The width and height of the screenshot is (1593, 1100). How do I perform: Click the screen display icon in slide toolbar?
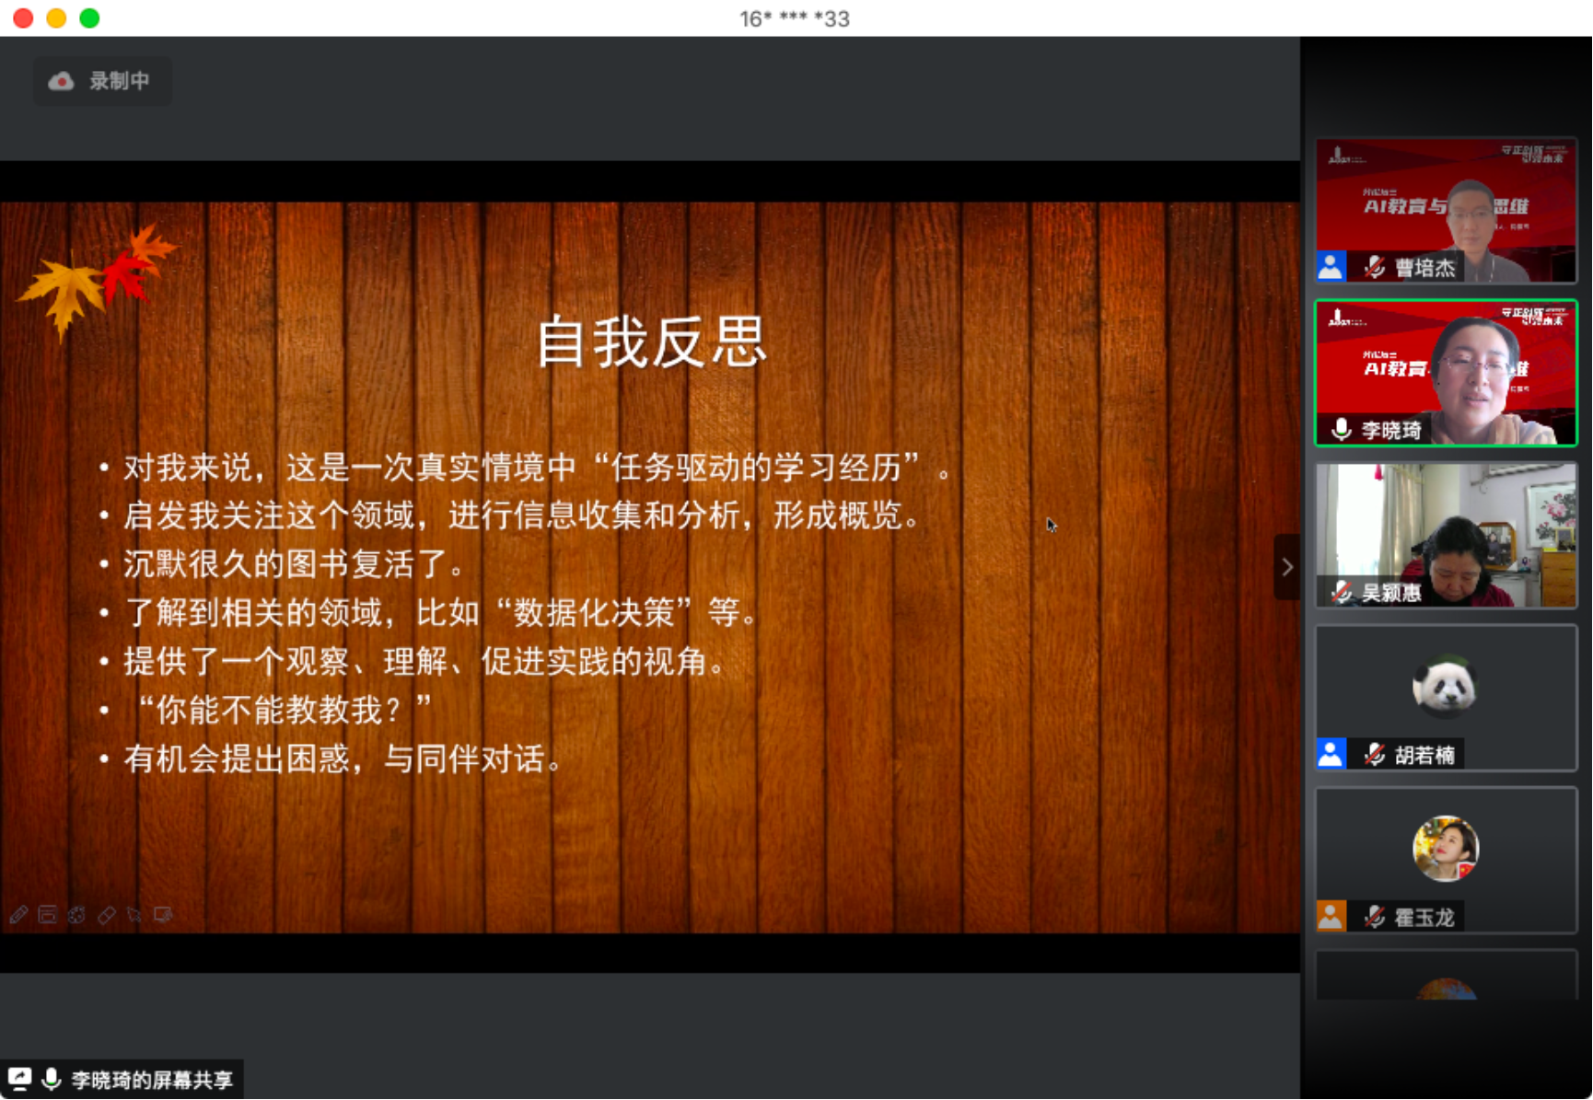click(x=164, y=914)
